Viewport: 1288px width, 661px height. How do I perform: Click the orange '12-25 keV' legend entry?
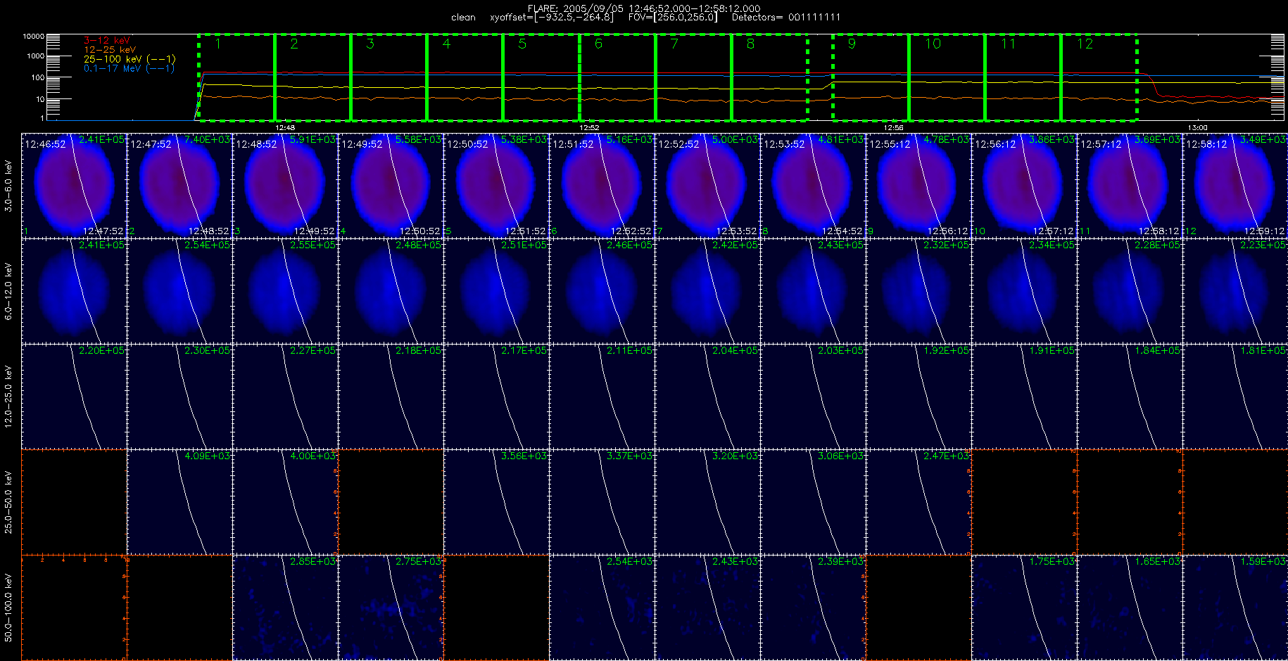[109, 50]
